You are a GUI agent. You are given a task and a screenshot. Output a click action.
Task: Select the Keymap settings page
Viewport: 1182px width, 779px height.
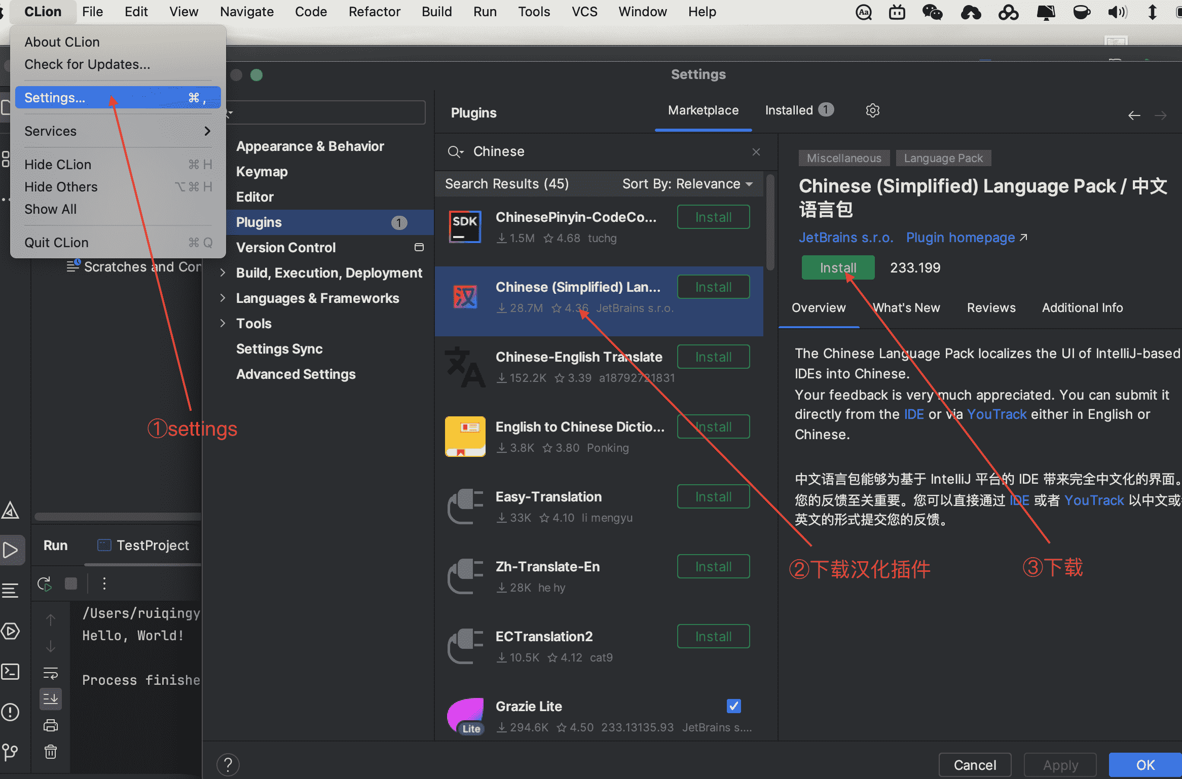click(x=262, y=172)
